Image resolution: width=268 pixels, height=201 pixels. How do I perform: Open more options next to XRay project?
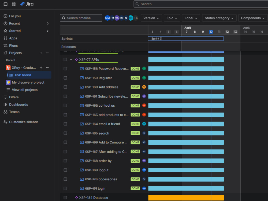coord(47,68)
